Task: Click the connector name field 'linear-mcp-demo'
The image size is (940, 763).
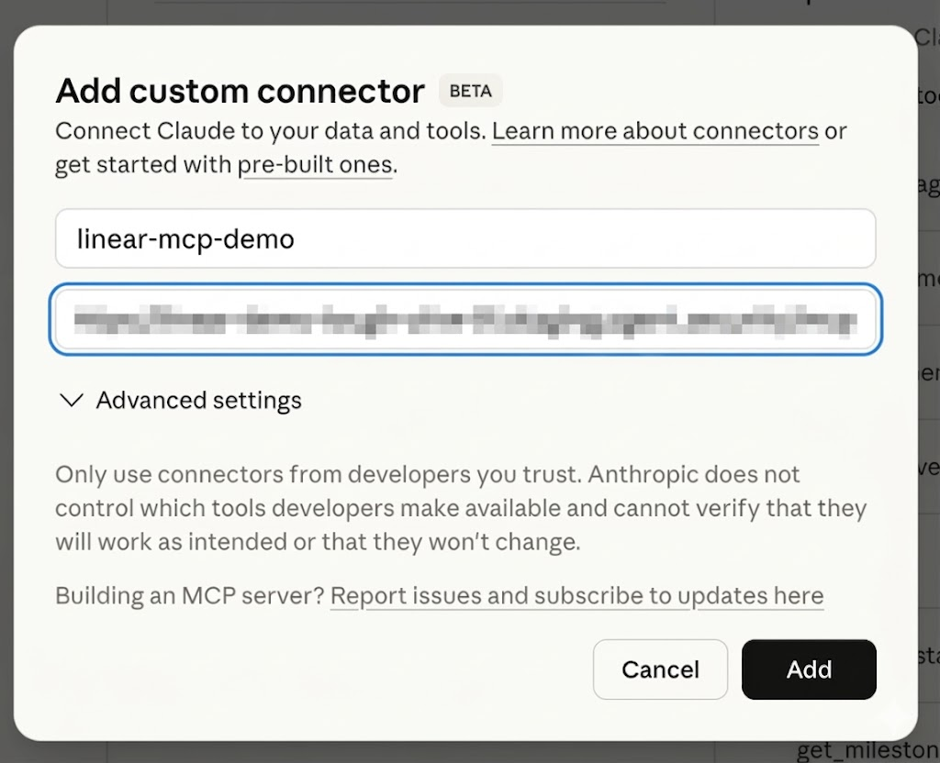Action: [x=464, y=239]
